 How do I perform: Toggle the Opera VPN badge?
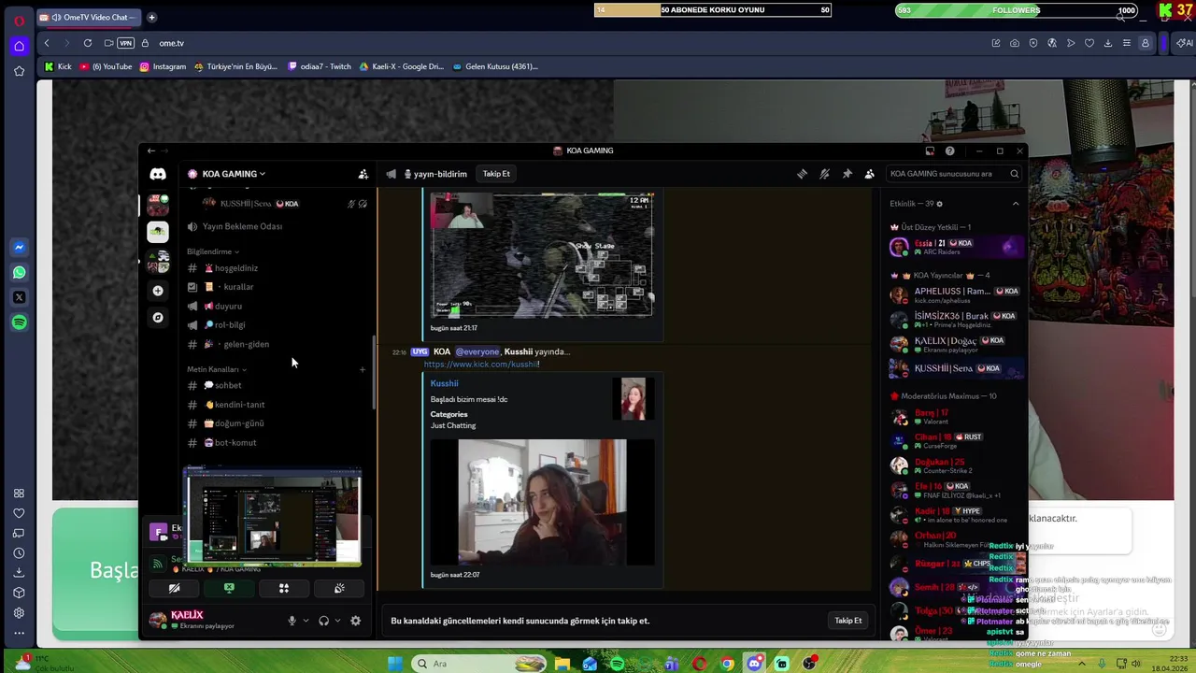[x=125, y=43]
